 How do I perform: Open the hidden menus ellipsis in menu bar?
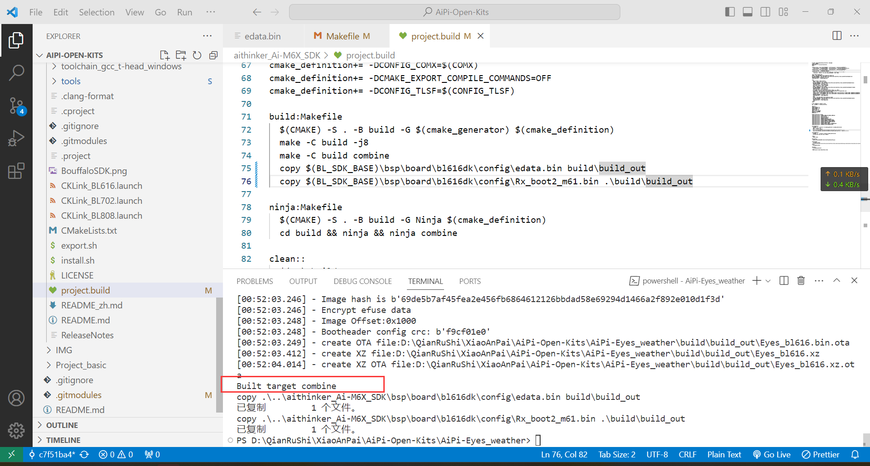[211, 12]
